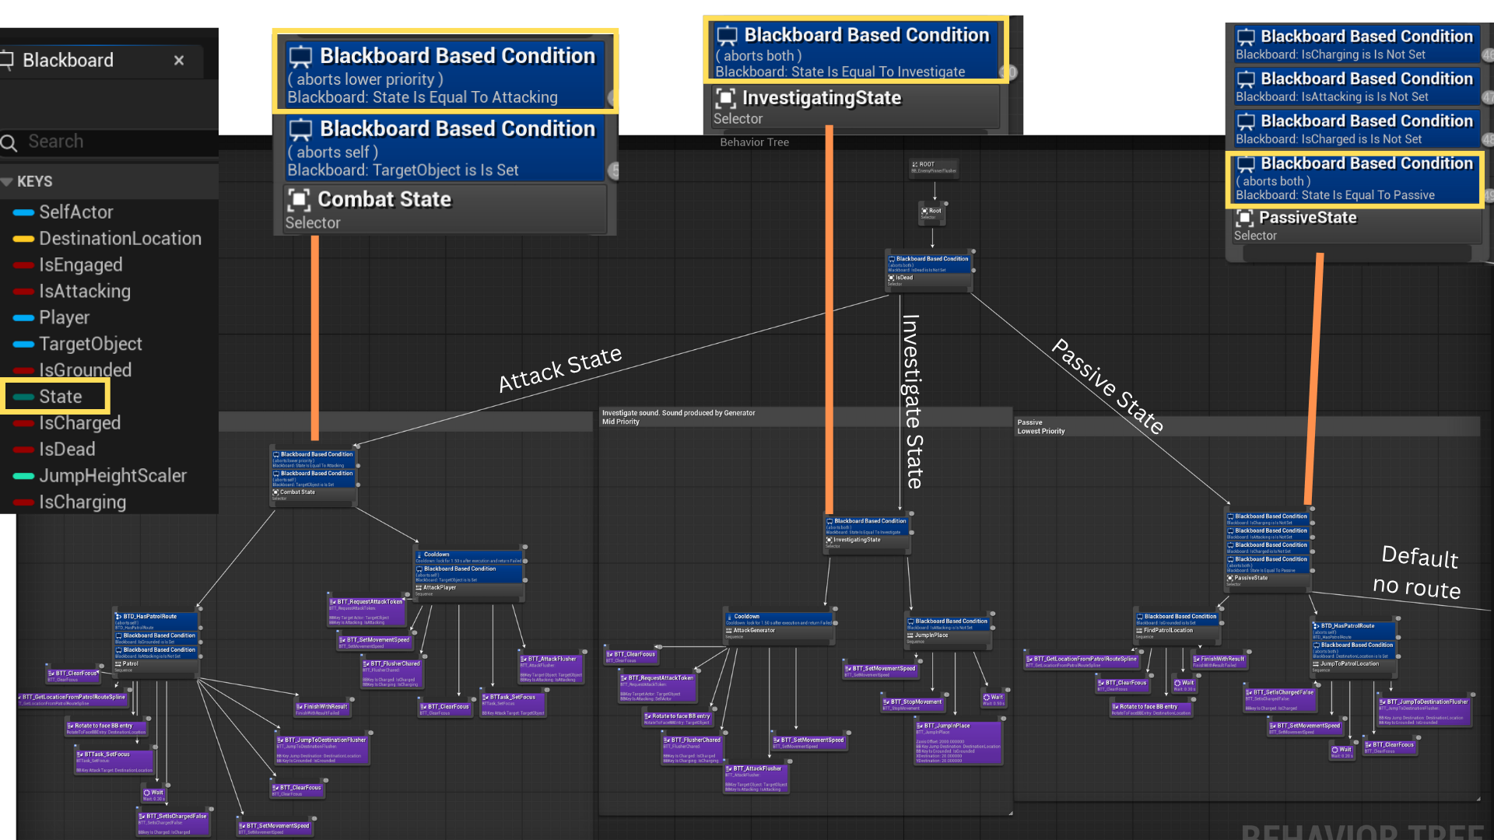Collapse the KEYS section arrow
The height and width of the screenshot is (840, 1494).
[x=7, y=181]
